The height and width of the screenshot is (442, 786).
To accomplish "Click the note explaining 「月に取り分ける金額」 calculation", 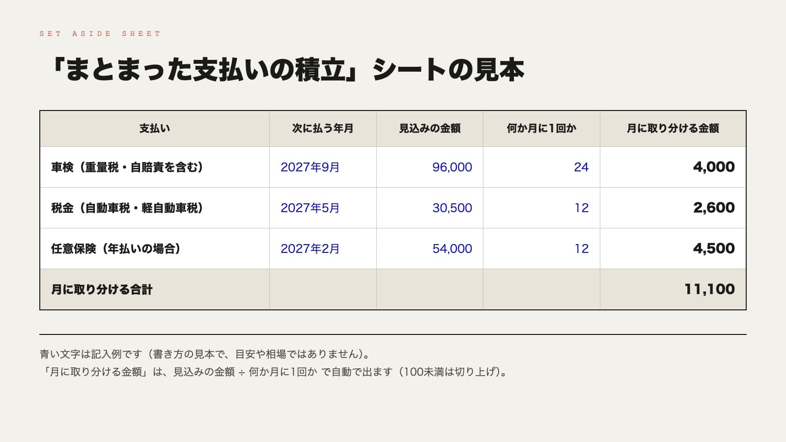I will click(274, 372).
